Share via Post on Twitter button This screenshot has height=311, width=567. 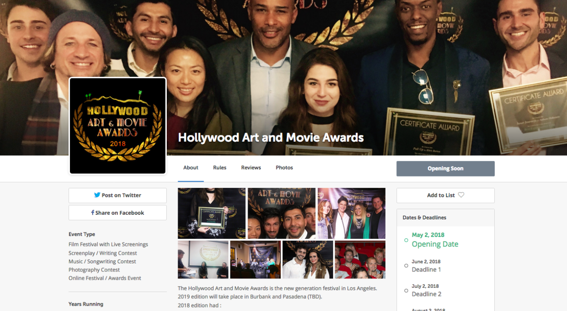point(118,195)
